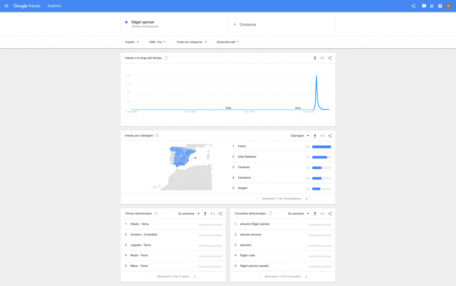Image resolution: width=456 pixels, height=286 pixels.
Task: Open account avatar M
Action: 448,6
